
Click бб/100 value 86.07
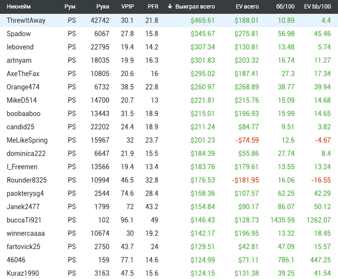tap(286, 207)
